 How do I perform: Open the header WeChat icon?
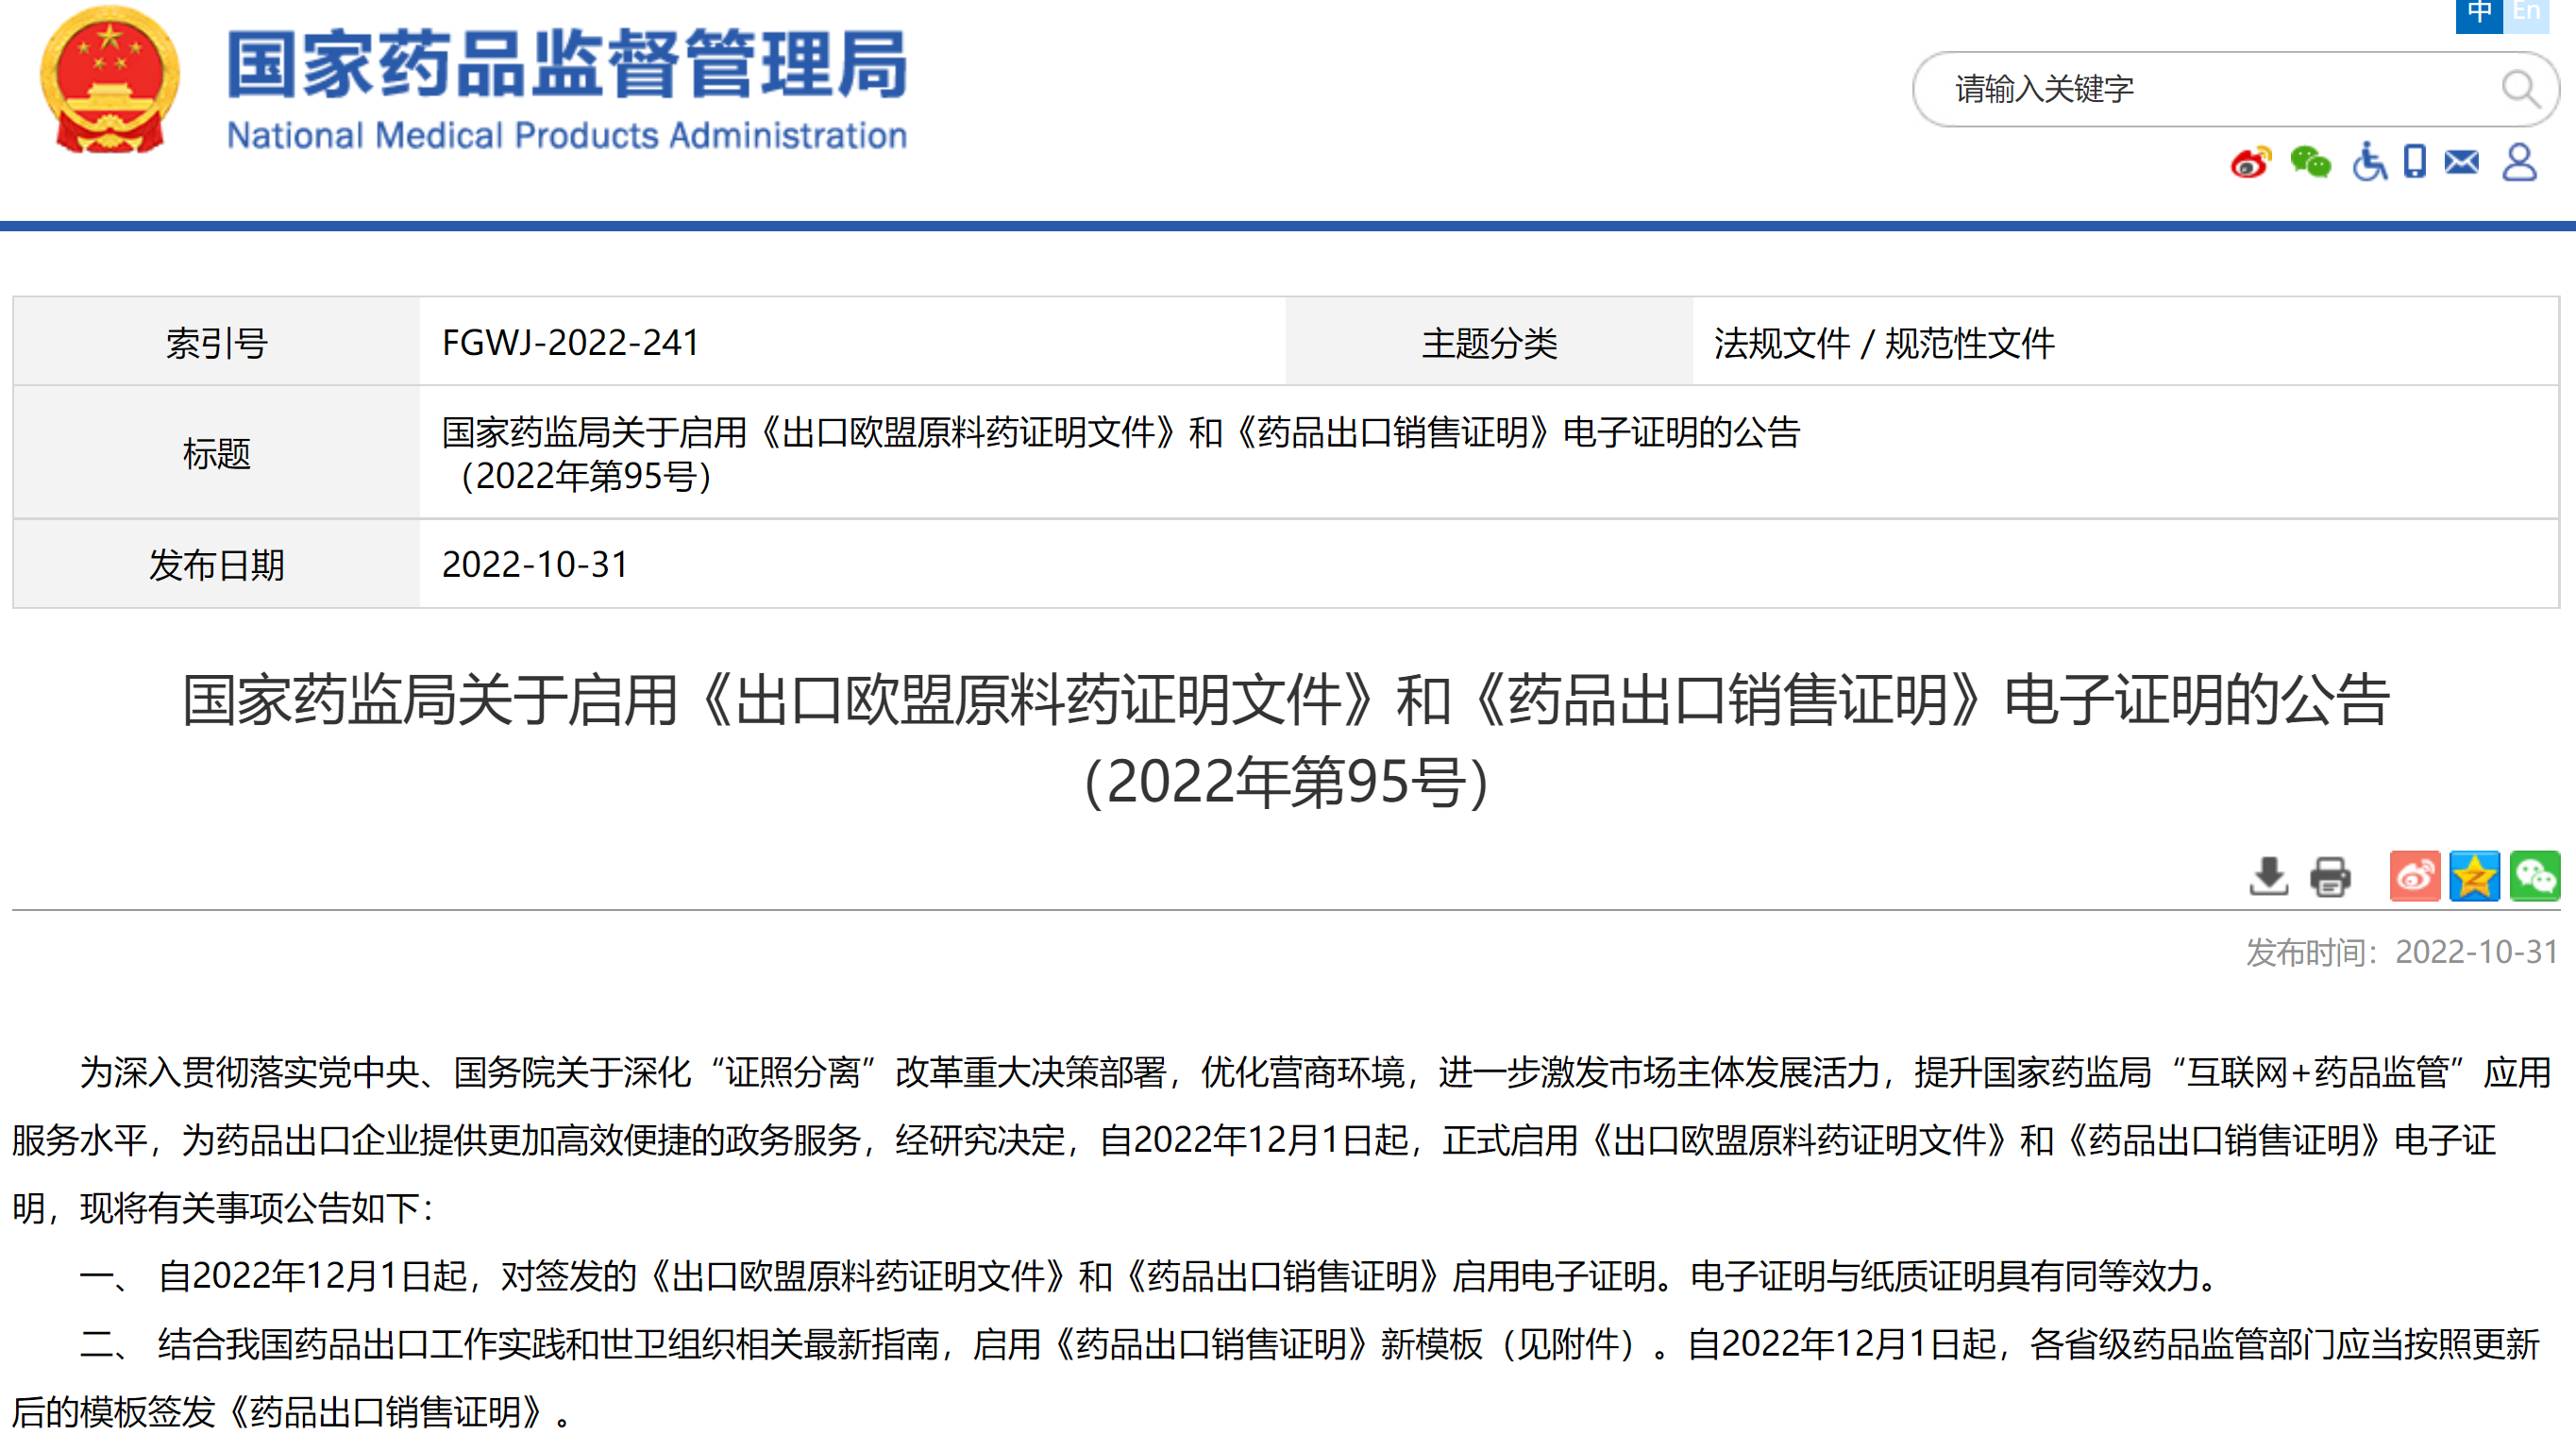click(x=2310, y=162)
